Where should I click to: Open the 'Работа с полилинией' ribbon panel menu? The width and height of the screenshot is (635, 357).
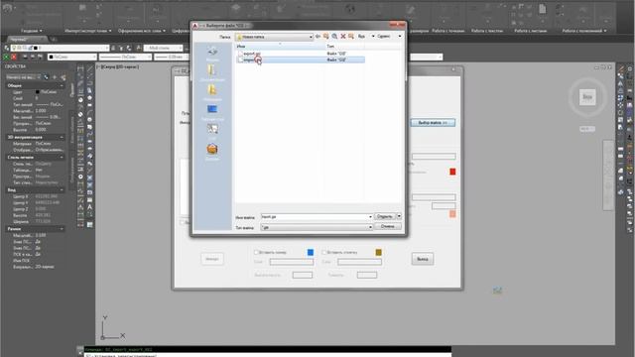[584, 31]
